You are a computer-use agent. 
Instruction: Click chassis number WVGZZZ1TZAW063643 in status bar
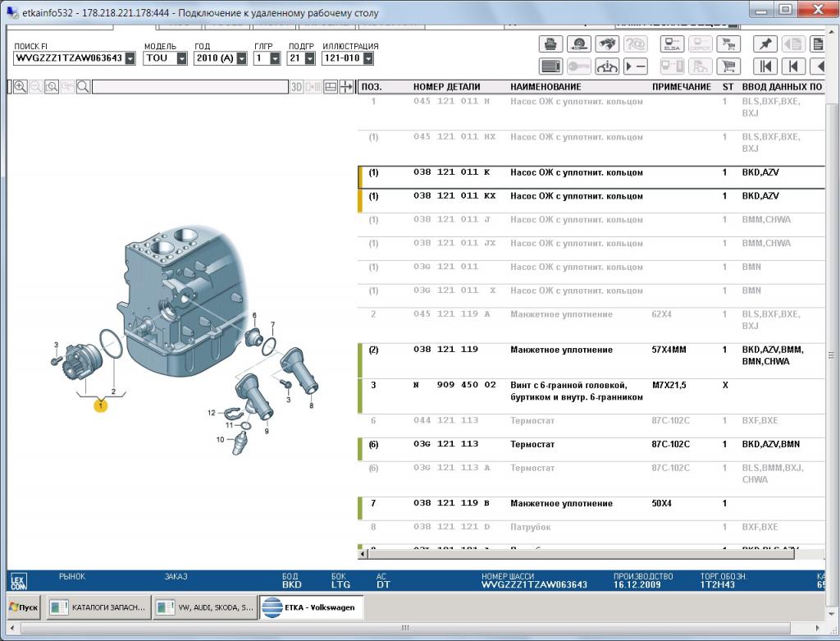534,584
